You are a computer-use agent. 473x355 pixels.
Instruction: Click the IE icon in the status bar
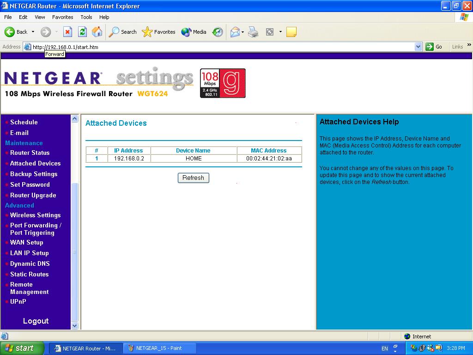(x=4, y=336)
